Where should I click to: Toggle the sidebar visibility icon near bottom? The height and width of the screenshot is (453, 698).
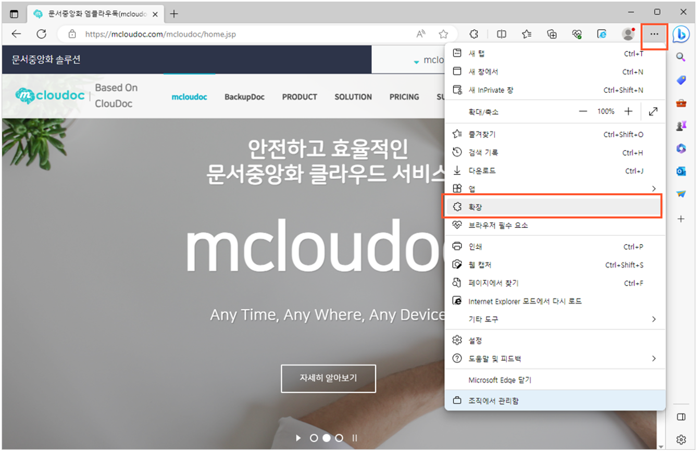(681, 417)
